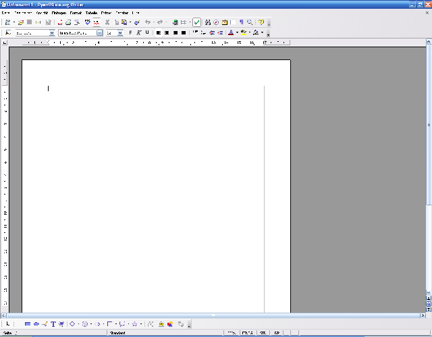Open the Insert Table dropdown arrow
The width and height of the screenshot is (432, 337).
[x=190, y=22]
